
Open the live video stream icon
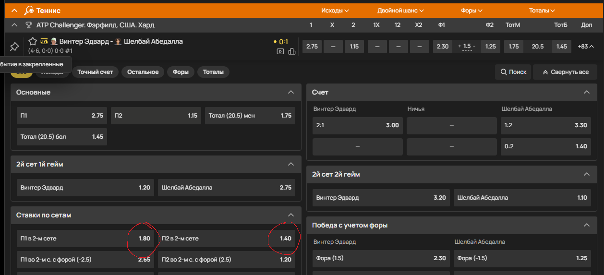pyautogui.click(x=280, y=51)
